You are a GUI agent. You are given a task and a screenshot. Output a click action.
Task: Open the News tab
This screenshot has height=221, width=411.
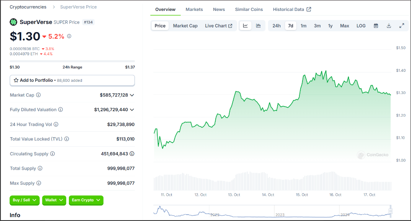(219, 10)
